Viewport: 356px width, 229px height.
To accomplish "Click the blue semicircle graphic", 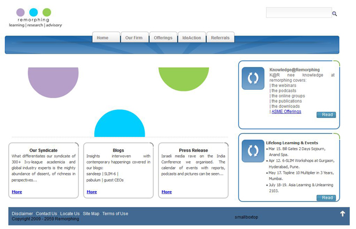I will click(x=119, y=125).
